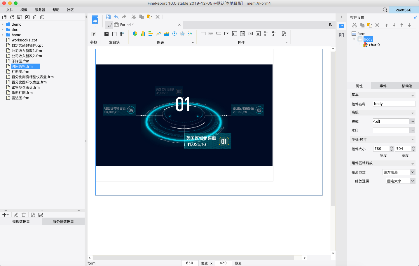Choose the gauge chart icon
The image size is (419, 266).
tap(174, 34)
